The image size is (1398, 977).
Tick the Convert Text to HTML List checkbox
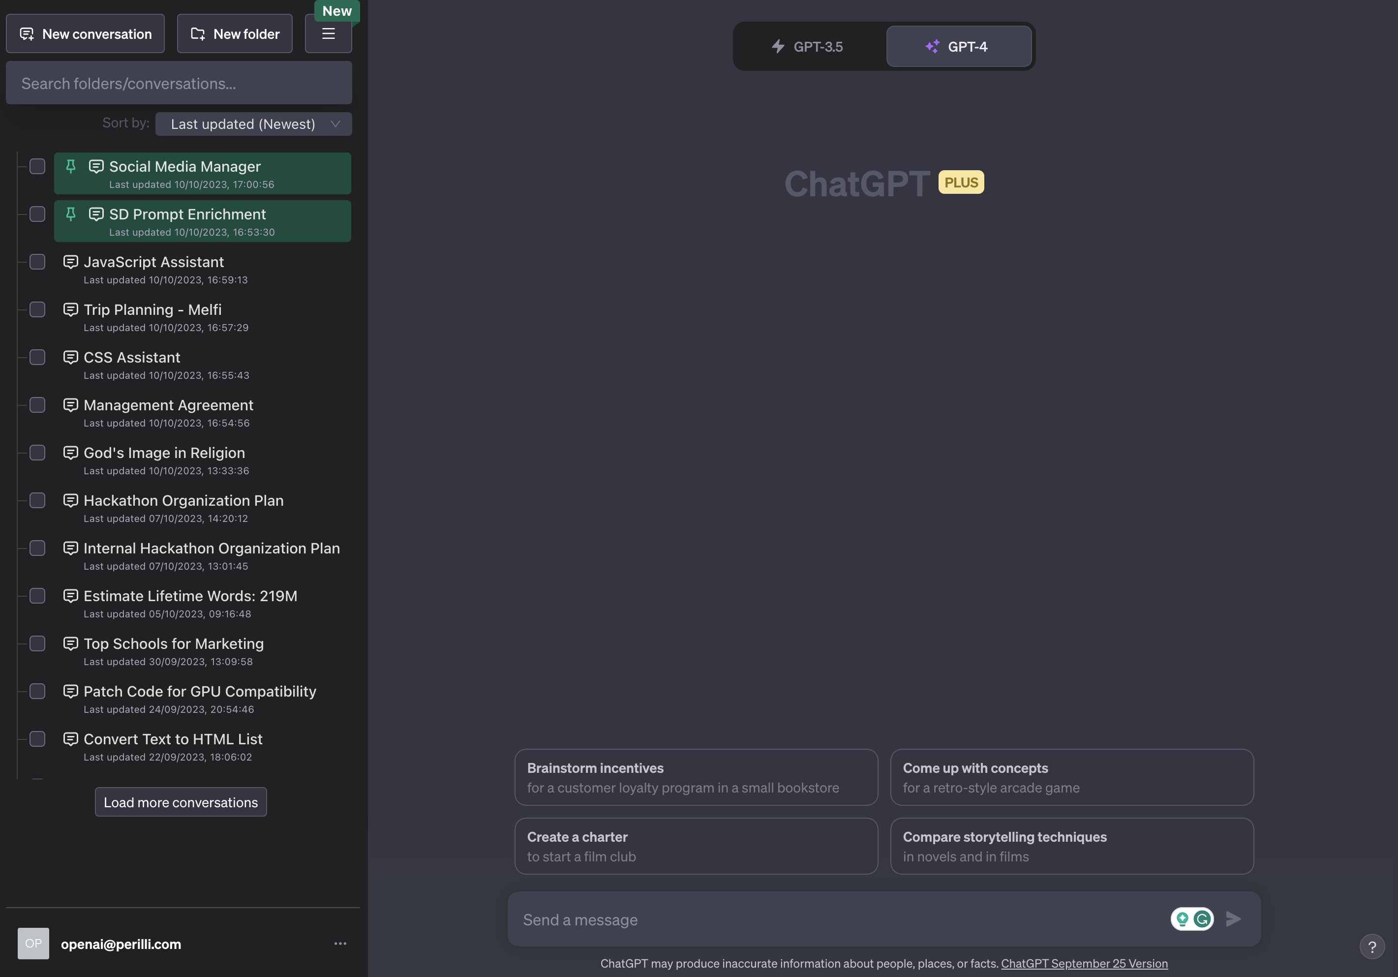38,739
